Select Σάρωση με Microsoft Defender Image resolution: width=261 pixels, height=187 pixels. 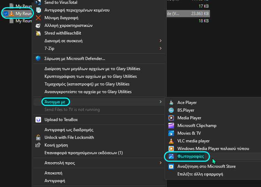[x=99, y=59]
